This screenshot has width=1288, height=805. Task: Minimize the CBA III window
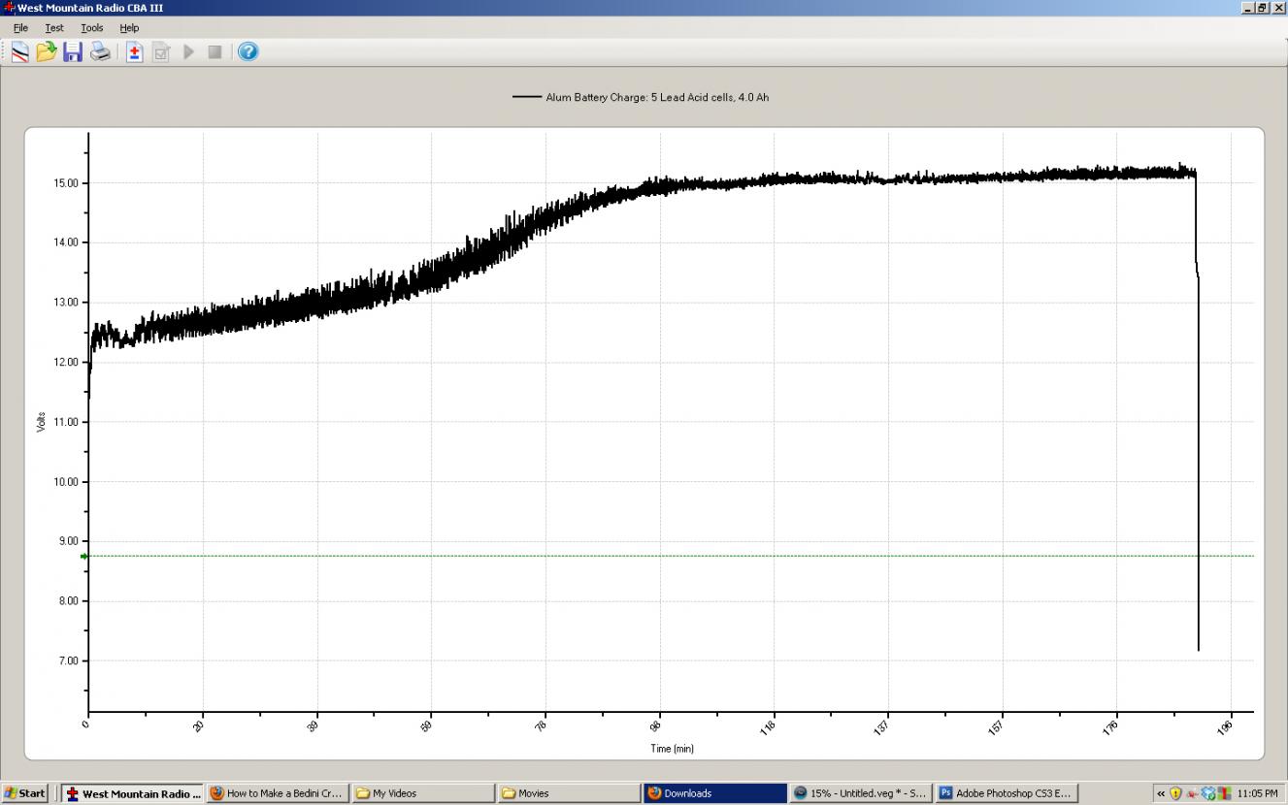click(1246, 8)
